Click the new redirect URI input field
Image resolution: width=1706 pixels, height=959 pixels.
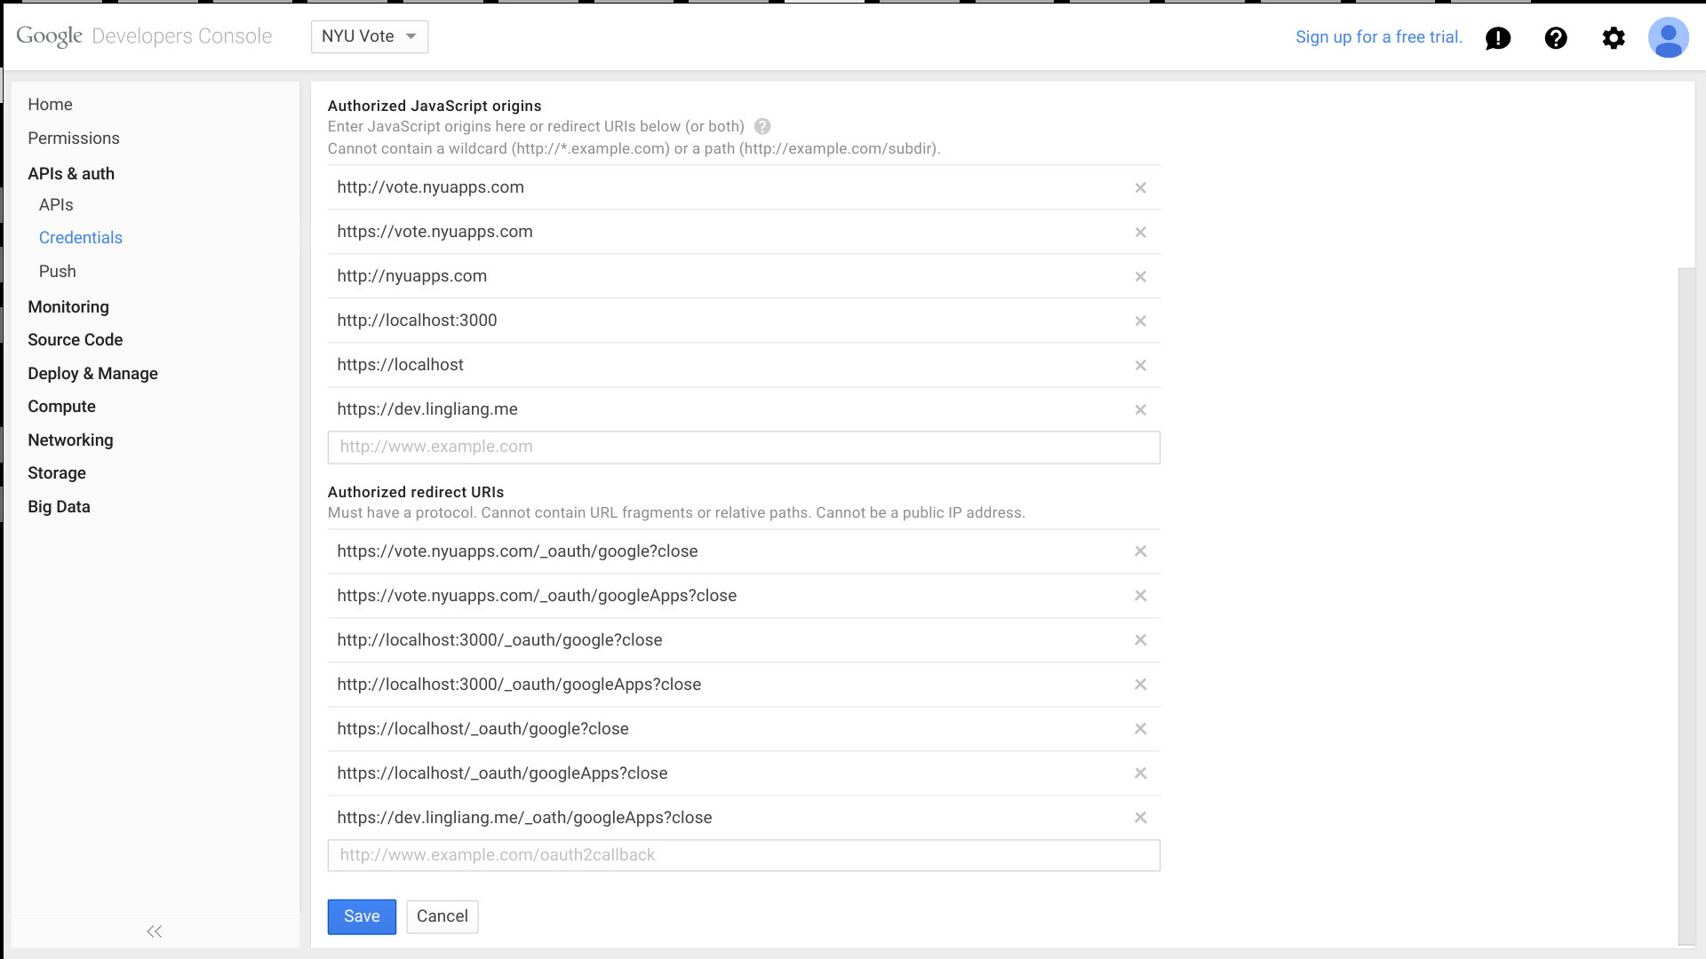743,855
